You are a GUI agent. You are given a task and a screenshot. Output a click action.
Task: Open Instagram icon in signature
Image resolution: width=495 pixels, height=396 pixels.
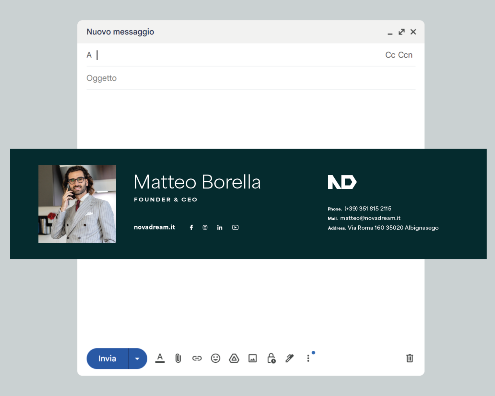(205, 227)
